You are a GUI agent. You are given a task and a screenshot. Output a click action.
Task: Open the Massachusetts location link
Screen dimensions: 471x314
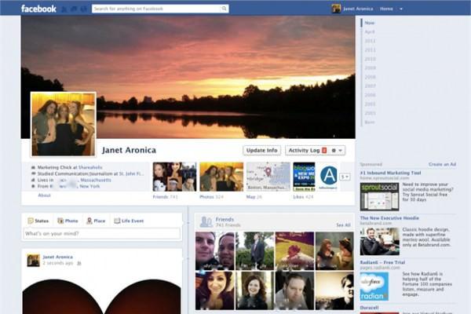[96, 180]
